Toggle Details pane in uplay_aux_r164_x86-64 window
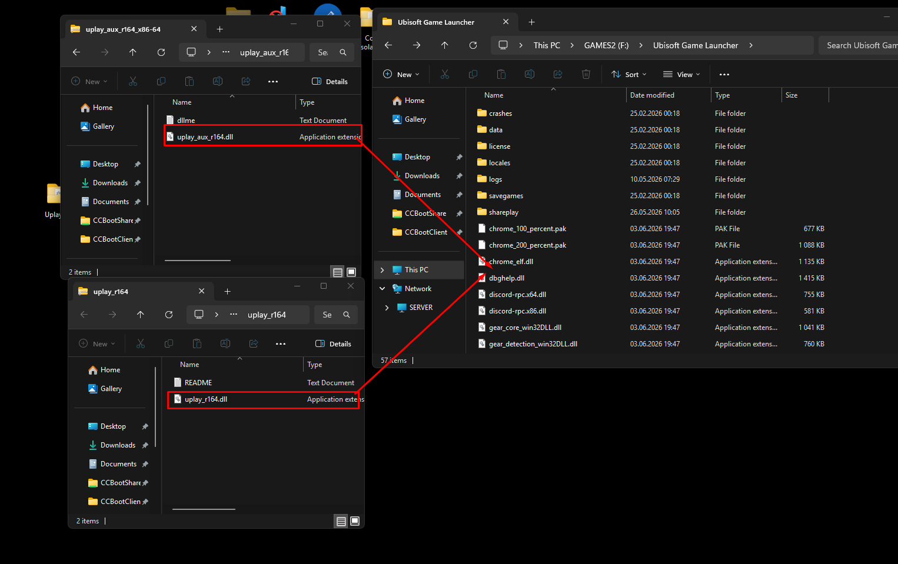 click(x=330, y=81)
